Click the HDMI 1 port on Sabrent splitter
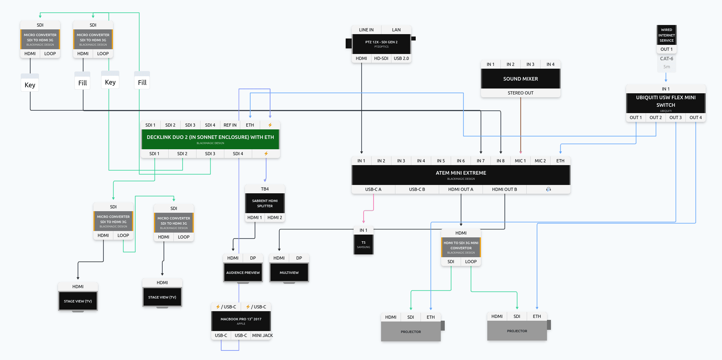Viewport: 722px width, 360px height. 255,218
